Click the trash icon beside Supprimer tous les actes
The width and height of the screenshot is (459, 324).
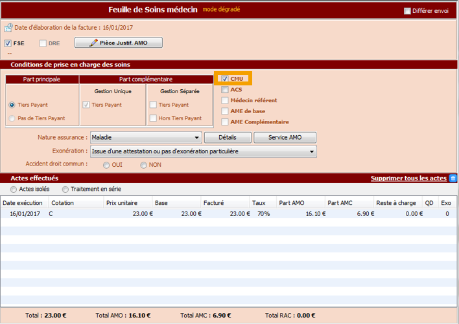pos(453,178)
